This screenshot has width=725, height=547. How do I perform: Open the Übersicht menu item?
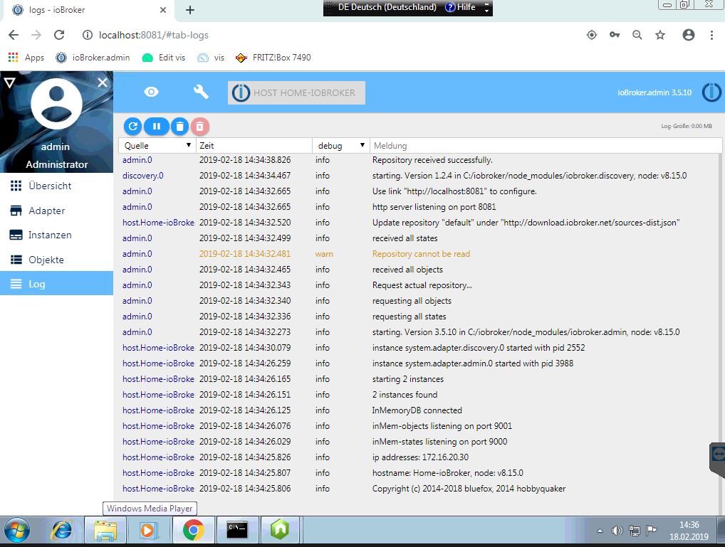point(56,186)
